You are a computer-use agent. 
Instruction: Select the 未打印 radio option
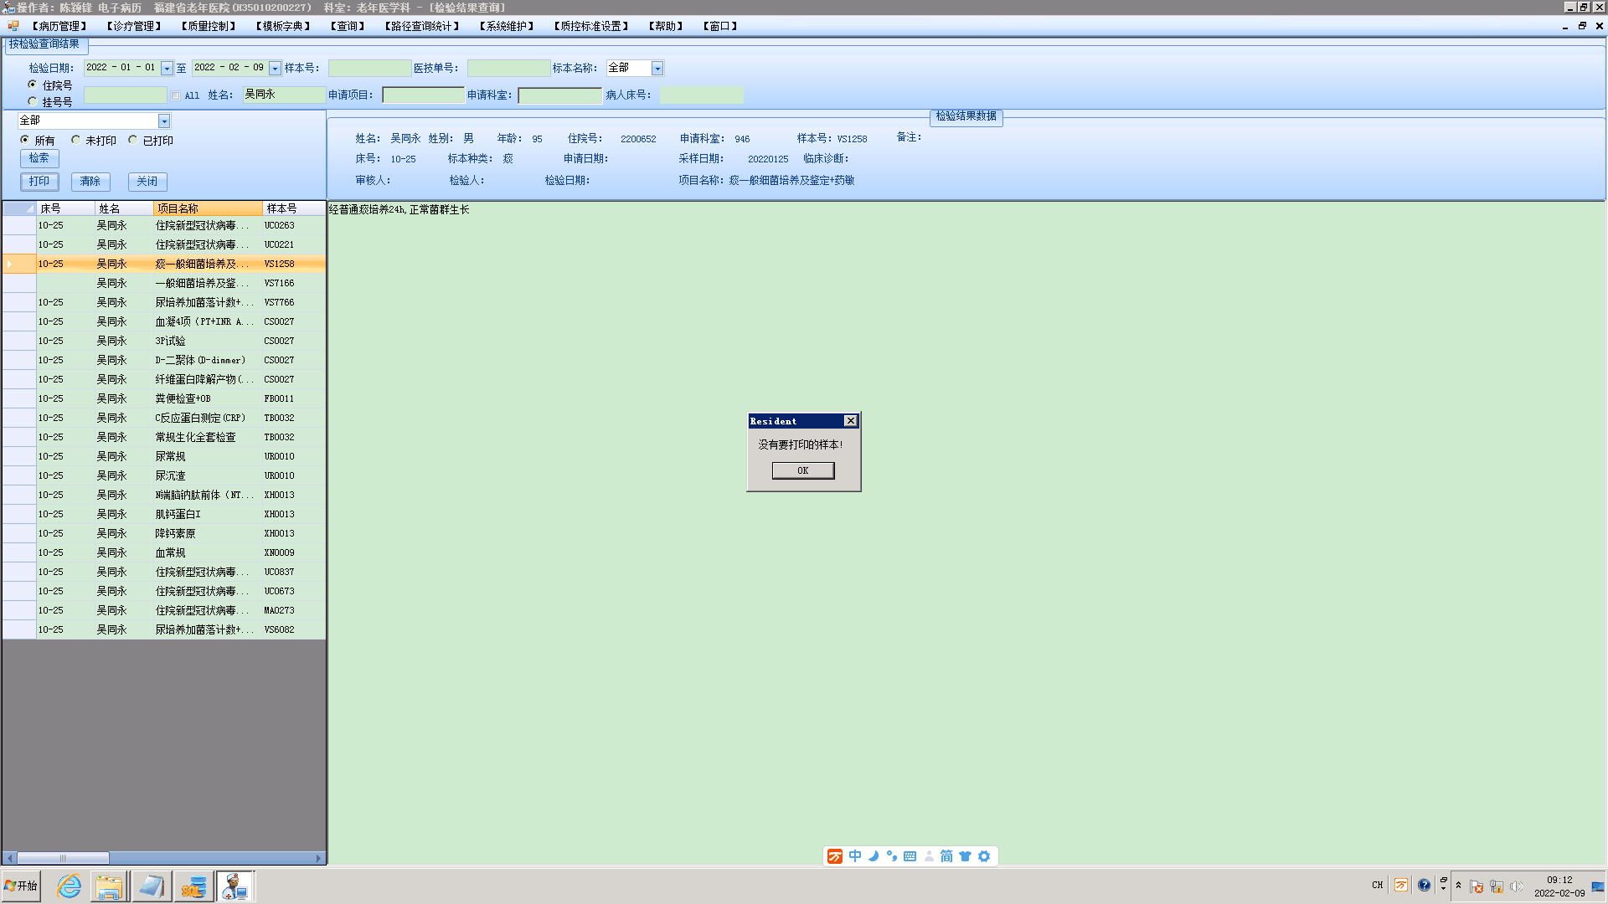tap(76, 140)
